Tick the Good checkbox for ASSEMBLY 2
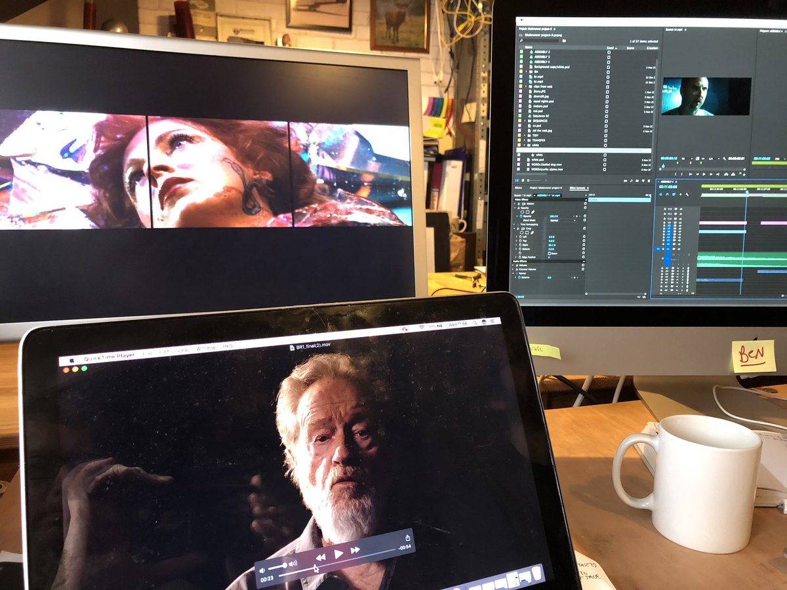 pyautogui.click(x=609, y=52)
